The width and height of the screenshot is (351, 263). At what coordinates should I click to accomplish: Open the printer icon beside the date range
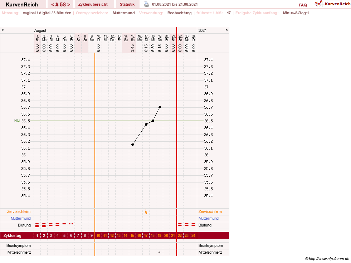[x=147, y=4]
